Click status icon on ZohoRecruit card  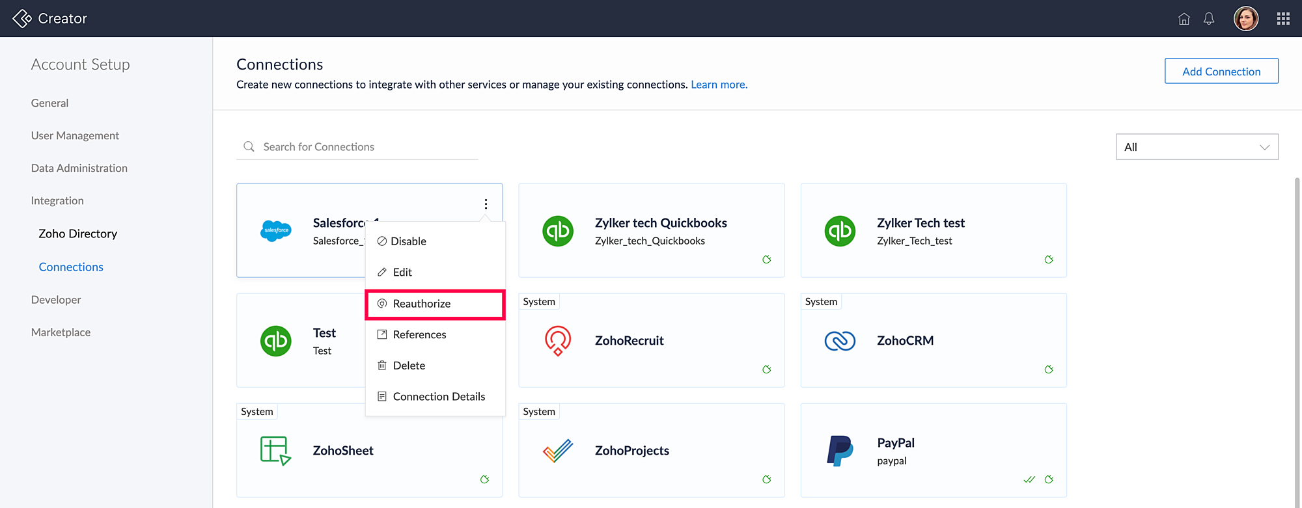(x=767, y=369)
